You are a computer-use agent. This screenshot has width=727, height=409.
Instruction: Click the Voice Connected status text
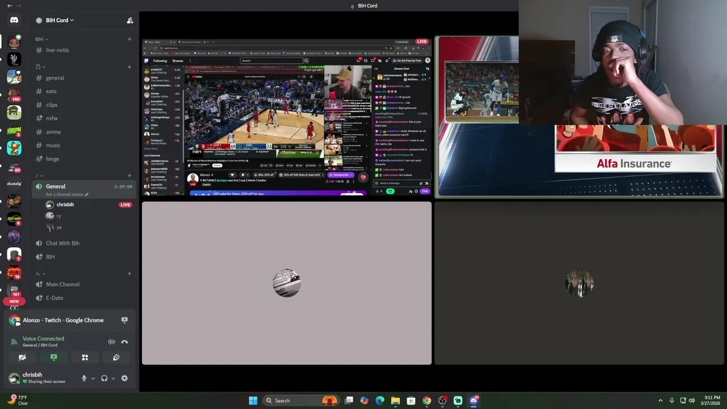coord(43,339)
